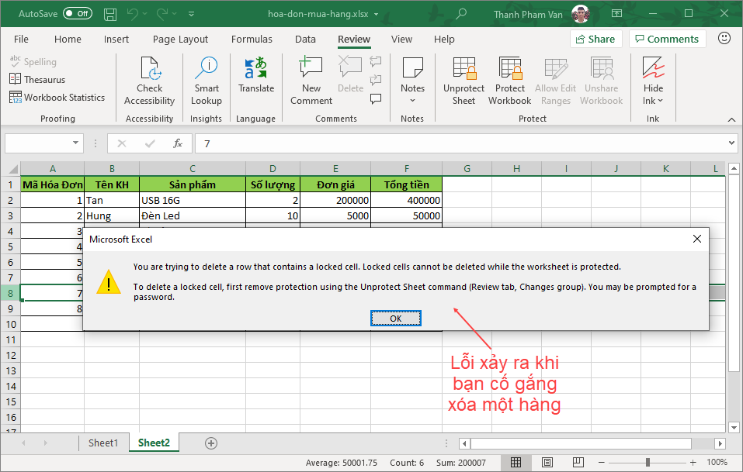Open the title bar search icon
The image size is (743, 472).
pos(460,14)
